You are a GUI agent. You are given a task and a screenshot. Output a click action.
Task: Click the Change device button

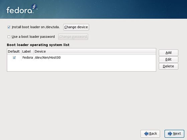click(x=76, y=27)
